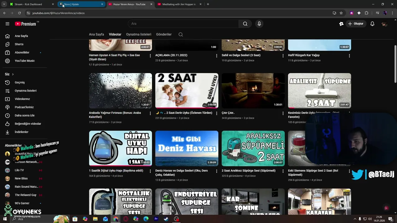Click the Oluştur create button
The width and height of the screenshot is (397, 223).
(x=356, y=24)
